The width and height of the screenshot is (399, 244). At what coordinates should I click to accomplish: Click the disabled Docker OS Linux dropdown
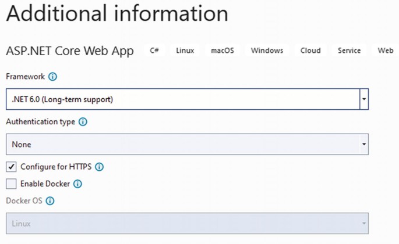coord(188,224)
